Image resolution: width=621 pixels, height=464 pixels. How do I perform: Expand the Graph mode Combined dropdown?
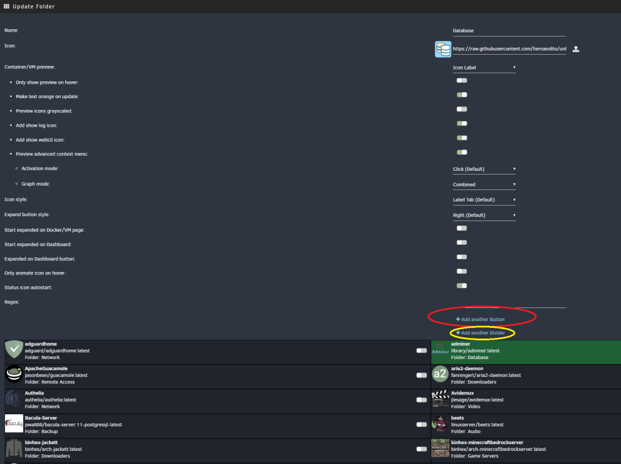click(x=484, y=184)
